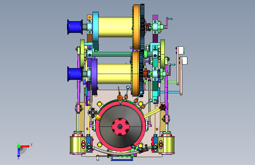Select the lower blue pulley on left
Screen dimensions: 255x165
point(75,74)
